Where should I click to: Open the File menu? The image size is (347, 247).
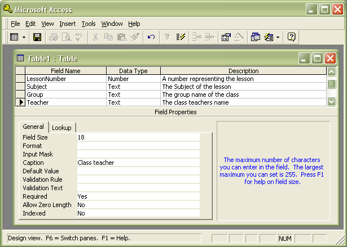[x=15, y=24]
